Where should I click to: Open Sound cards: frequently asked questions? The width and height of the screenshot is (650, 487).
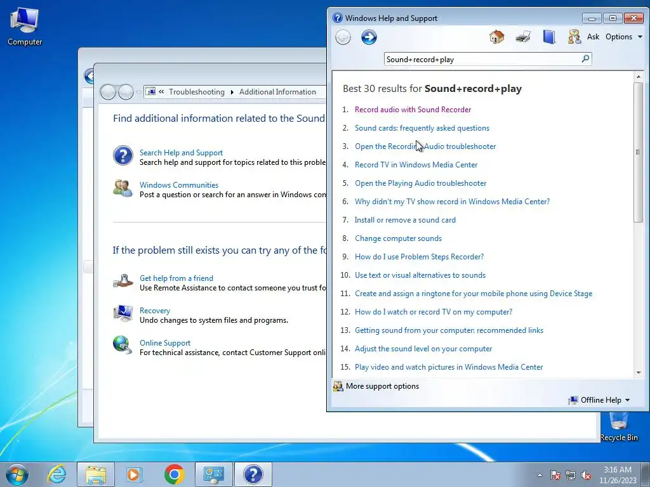422,128
